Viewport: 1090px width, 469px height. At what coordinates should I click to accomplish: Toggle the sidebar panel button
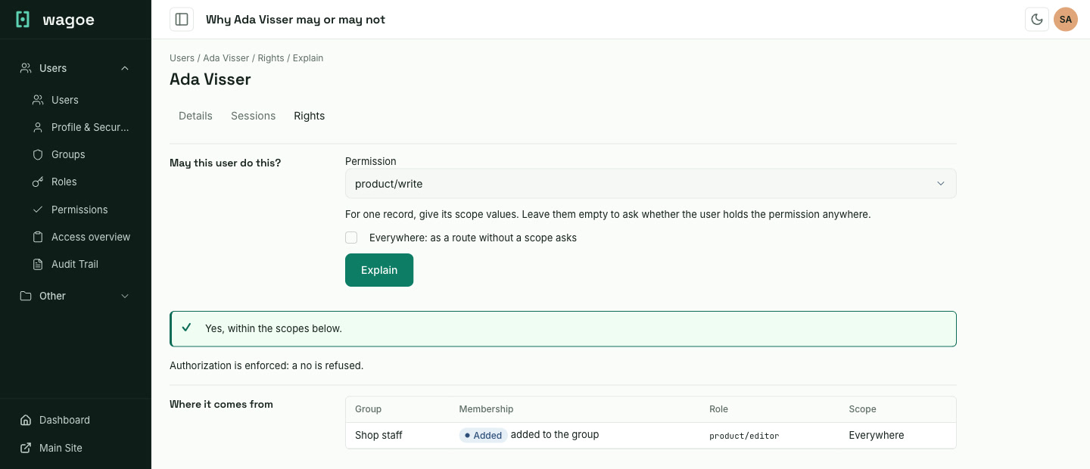pos(182,20)
